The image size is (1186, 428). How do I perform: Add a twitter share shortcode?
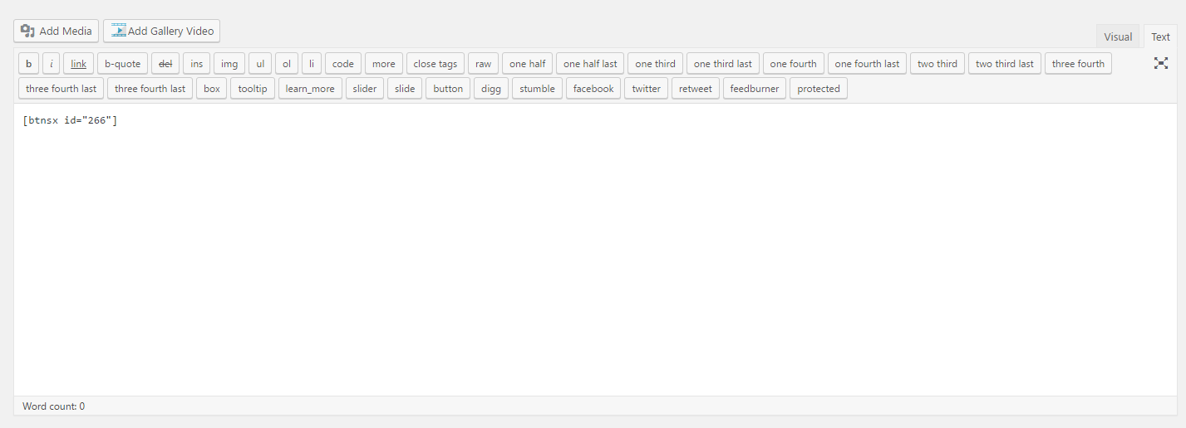click(x=646, y=89)
